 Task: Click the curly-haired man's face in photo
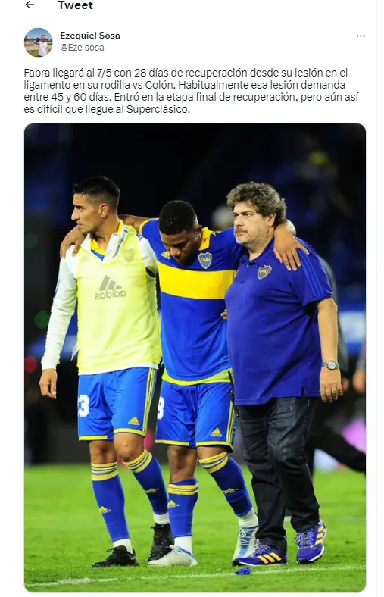pos(249,225)
